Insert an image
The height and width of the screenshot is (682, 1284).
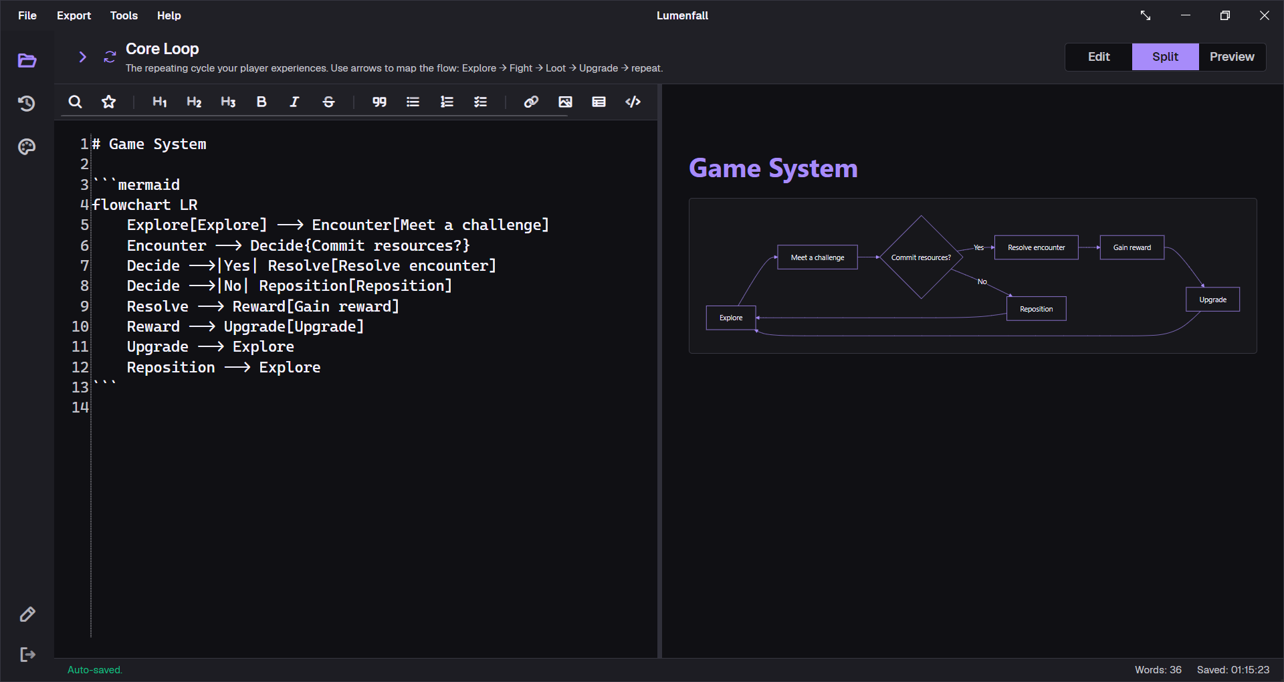click(565, 102)
